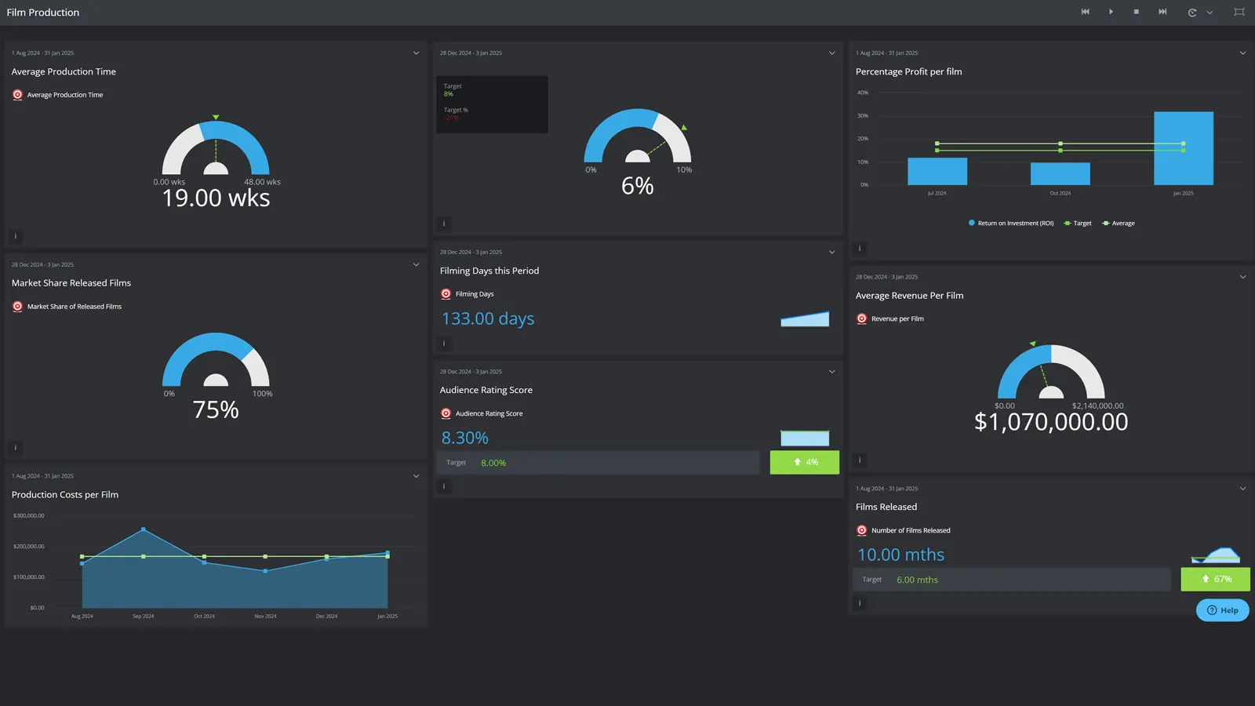The height and width of the screenshot is (706, 1255).
Task: Click Audience Rating Score KPI target icon
Action: tap(446, 413)
